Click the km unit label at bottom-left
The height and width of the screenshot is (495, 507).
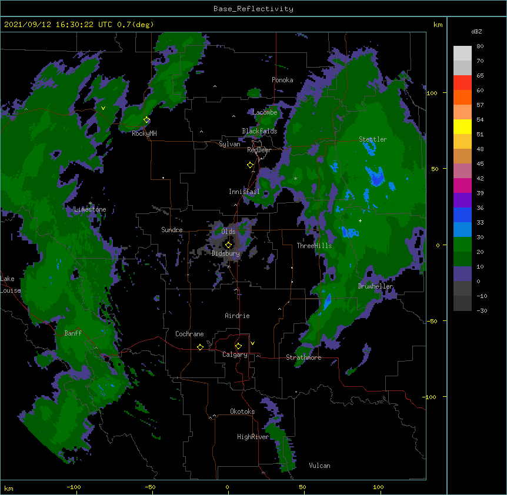[9, 488]
